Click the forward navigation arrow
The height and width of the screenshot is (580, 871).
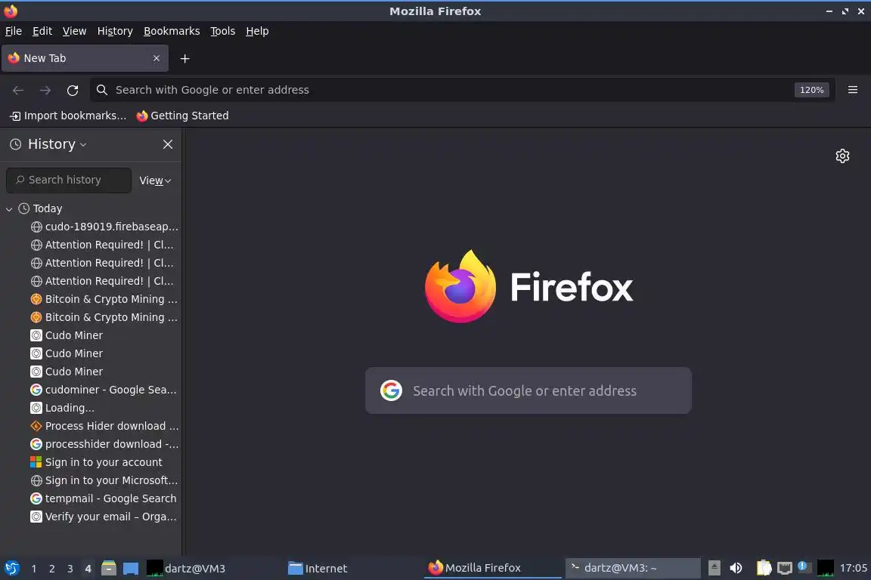tap(45, 90)
